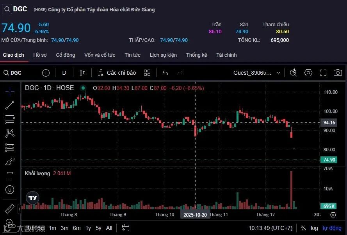Image resolution: width=347 pixels, height=235 pixels.
Task: Toggle auto scale 'tự động'
Action: click(x=332, y=228)
